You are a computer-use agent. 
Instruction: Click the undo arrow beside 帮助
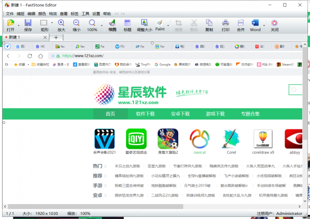(117, 14)
